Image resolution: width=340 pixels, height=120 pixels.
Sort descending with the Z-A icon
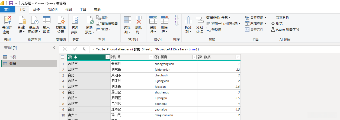tap(177, 24)
